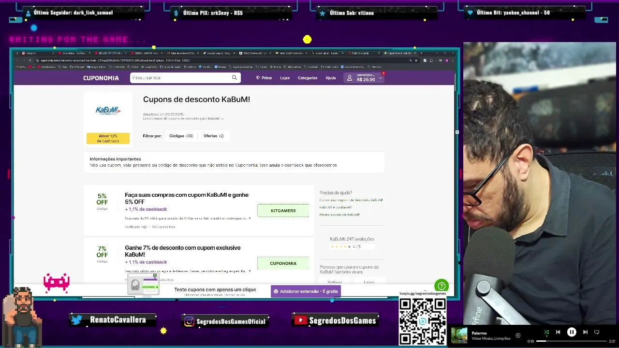Add Palermo to liked songs

pos(518,335)
